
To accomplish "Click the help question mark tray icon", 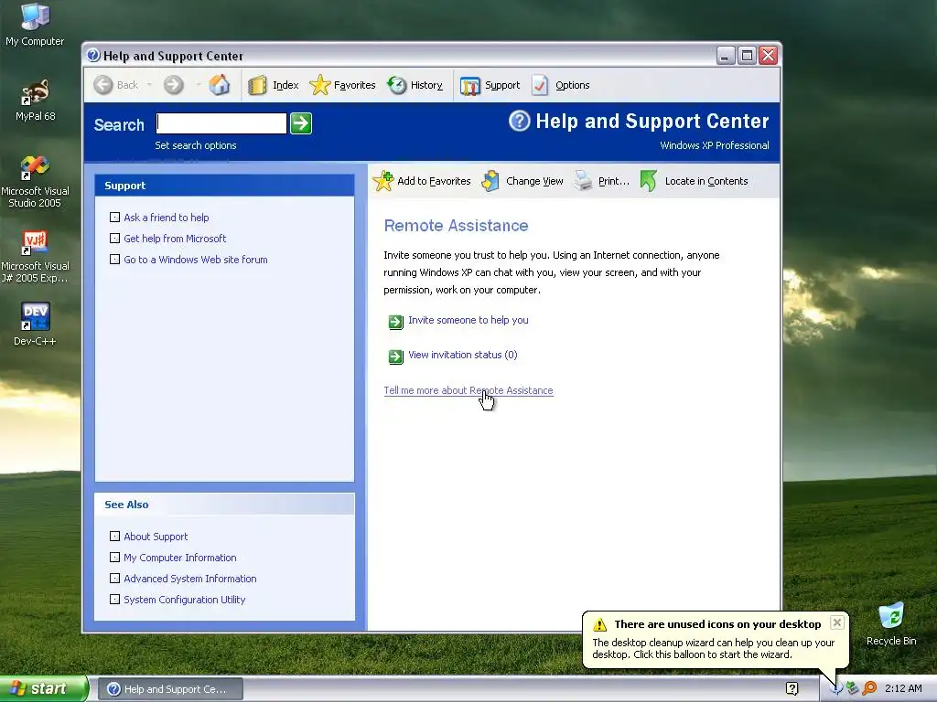I will pyautogui.click(x=792, y=688).
